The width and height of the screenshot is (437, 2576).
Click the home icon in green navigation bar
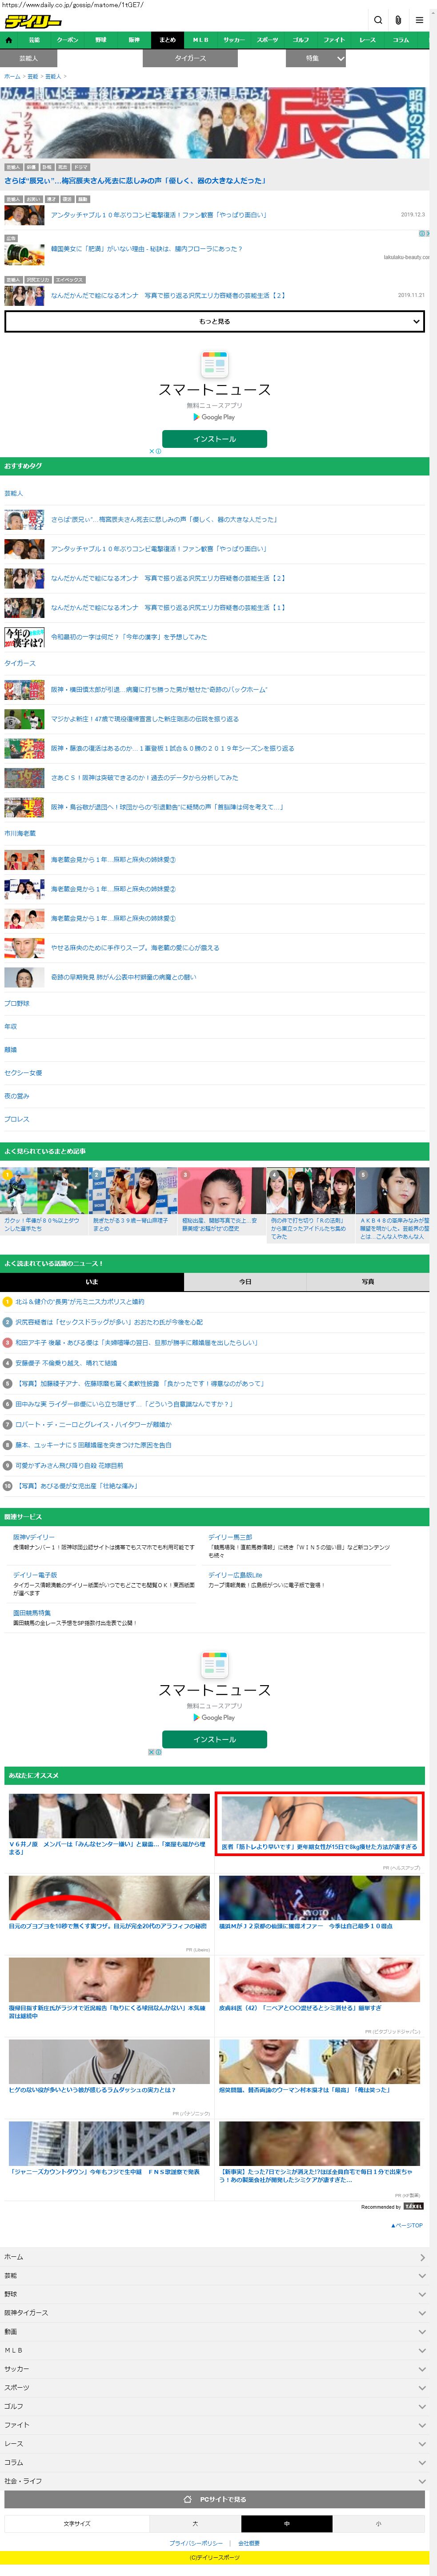[x=9, y=40]
